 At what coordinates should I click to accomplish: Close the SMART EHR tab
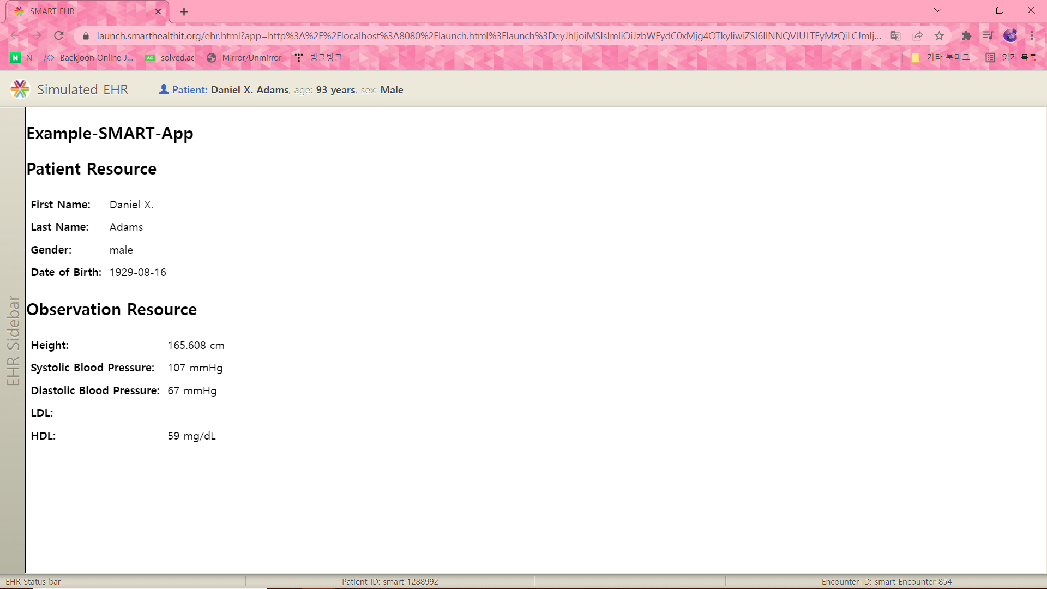pyautogui.click(x=158, y=11)
